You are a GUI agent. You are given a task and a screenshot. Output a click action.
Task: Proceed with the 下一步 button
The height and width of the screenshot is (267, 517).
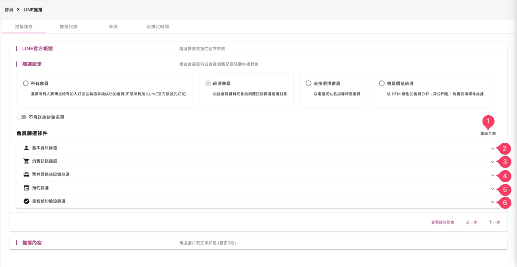click(x=494, y=222)
